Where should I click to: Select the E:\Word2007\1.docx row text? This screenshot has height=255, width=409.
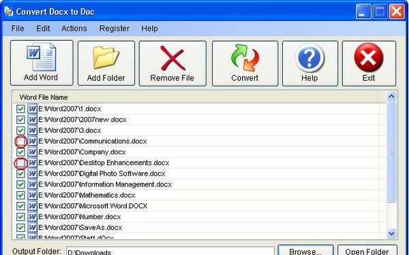pos(70,109)
